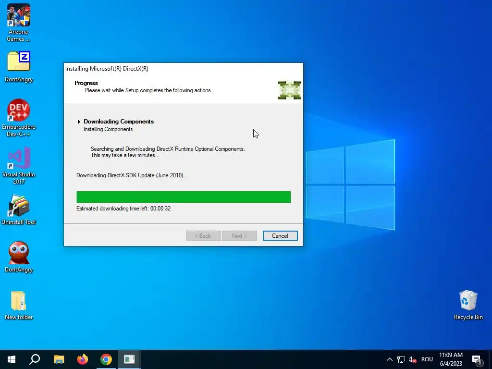Screen dimensions: 492x369
Task: Open the DontAngry zip folder icon
Action: coord(19,66)
